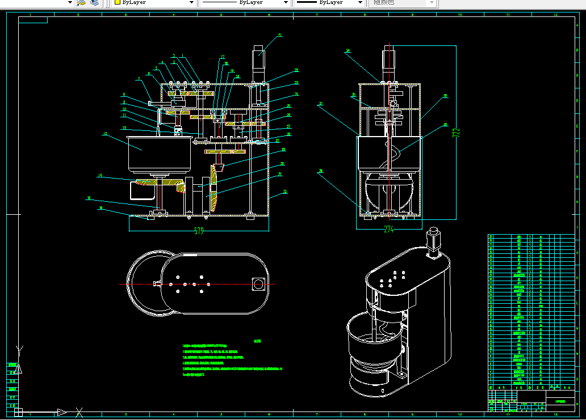Image resolution: width=586 pixels, height=420 pixels.
Task: Expand the ByLayer lineweight dropdown
Action: click(x=359, y=2)
